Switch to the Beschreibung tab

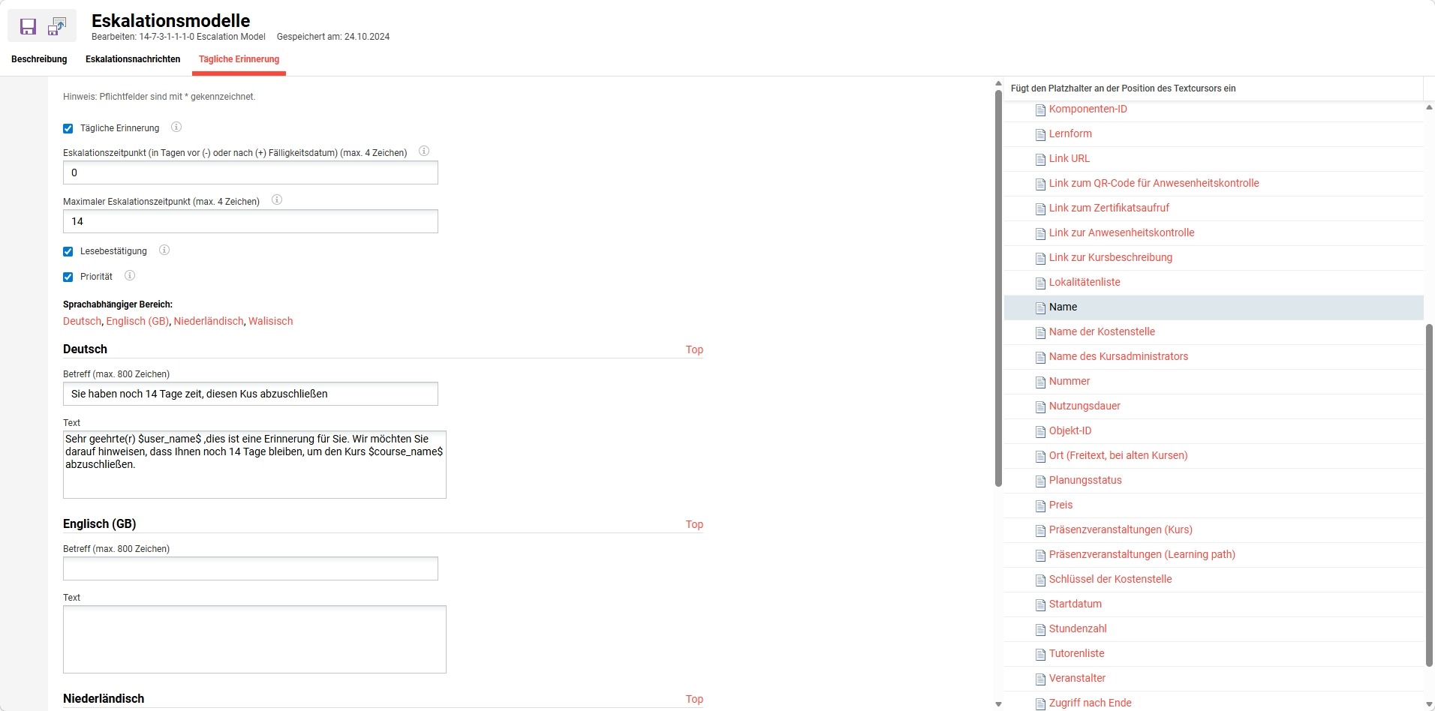[x=39, y=59]
